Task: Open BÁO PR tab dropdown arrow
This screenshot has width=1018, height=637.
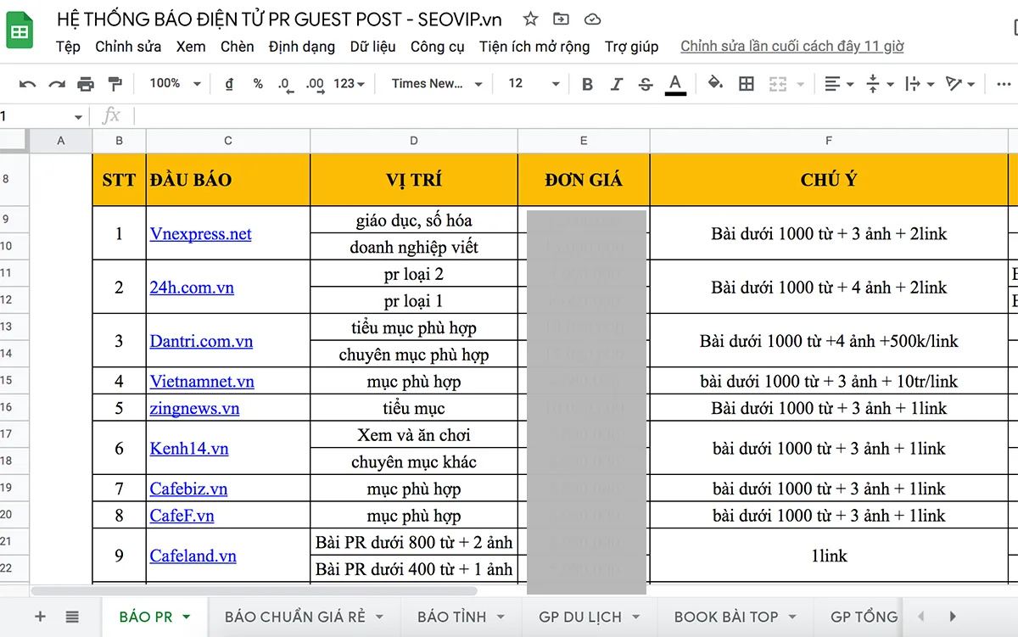Action: tap(187, 617)
